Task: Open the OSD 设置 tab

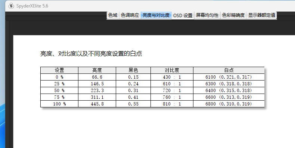Action: pyautogui.click(x=183, y=15)
